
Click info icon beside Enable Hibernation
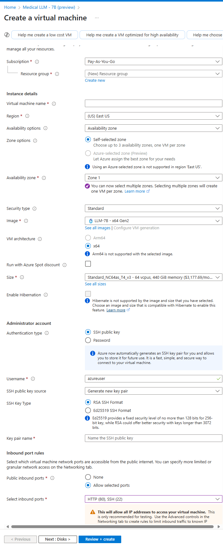pos(46,295)
